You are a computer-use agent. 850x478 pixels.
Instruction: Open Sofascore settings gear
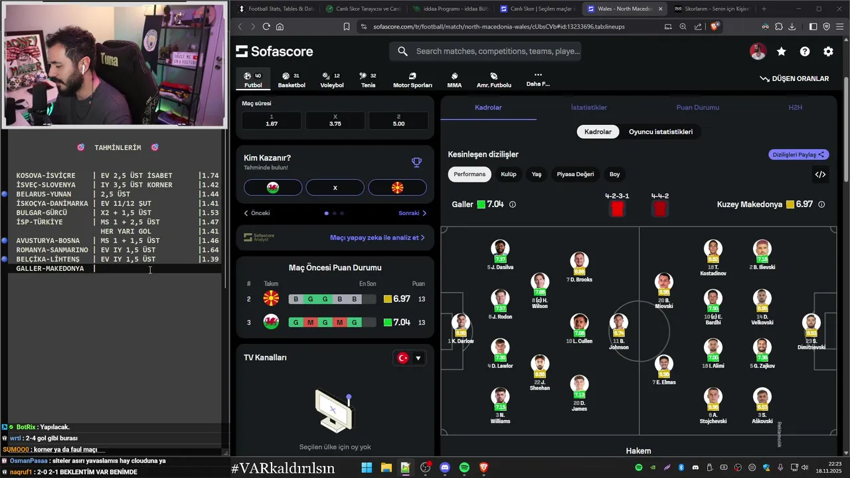(828, 52)
